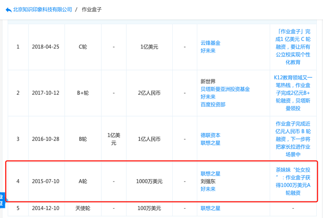Open investor link 百度投资部

click(213, 104)
